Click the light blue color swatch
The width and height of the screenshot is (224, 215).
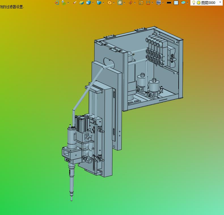coord(176,3)
